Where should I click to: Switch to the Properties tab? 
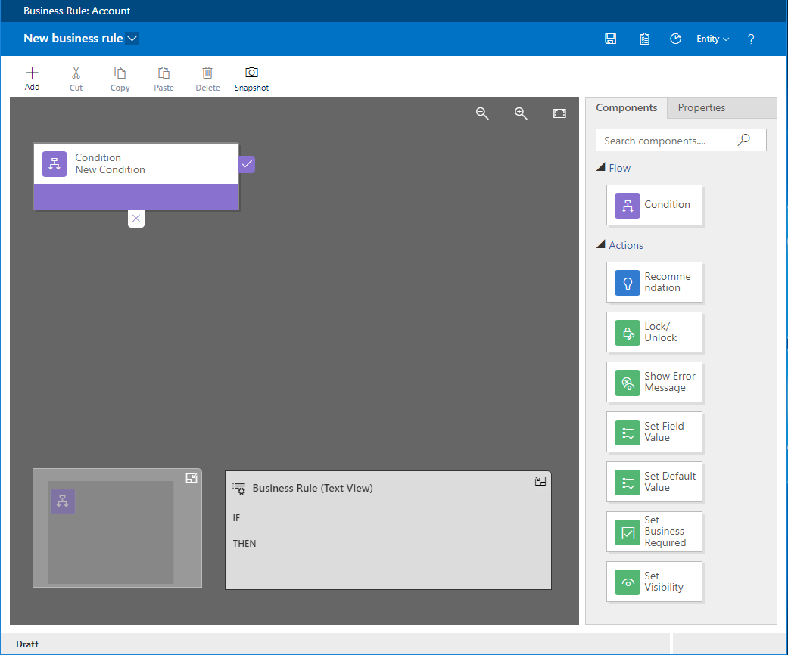[x=701, y=108]
